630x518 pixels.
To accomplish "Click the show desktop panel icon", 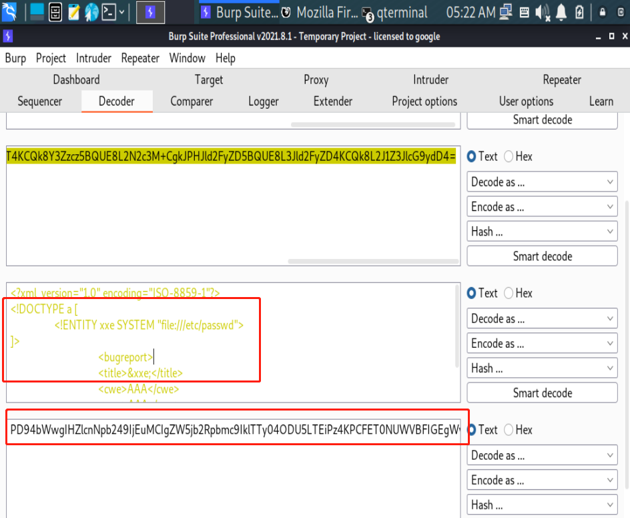I will pos(37,12).
